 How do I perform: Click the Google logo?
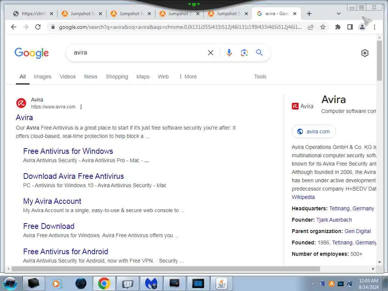click(x=32, y=53)
